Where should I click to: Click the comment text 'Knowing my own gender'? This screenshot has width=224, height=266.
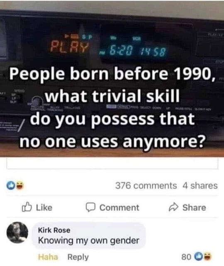pos(89,241)
